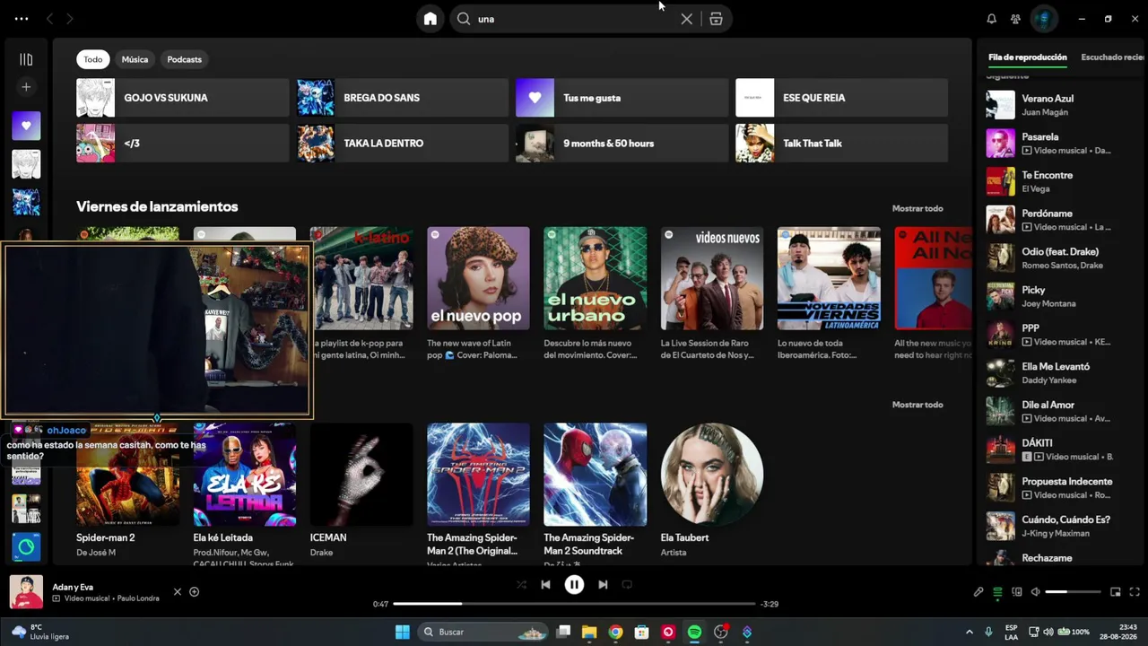
Task: Open ESE QUE REIA shortcut
Action: click(x=841, y=98)
